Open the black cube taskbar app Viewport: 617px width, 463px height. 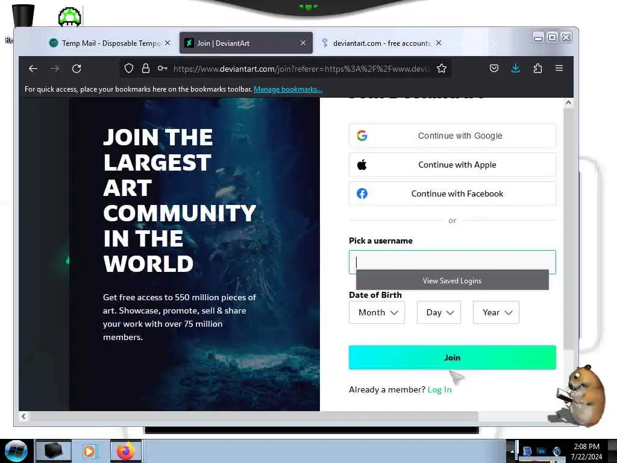(54, 451)
